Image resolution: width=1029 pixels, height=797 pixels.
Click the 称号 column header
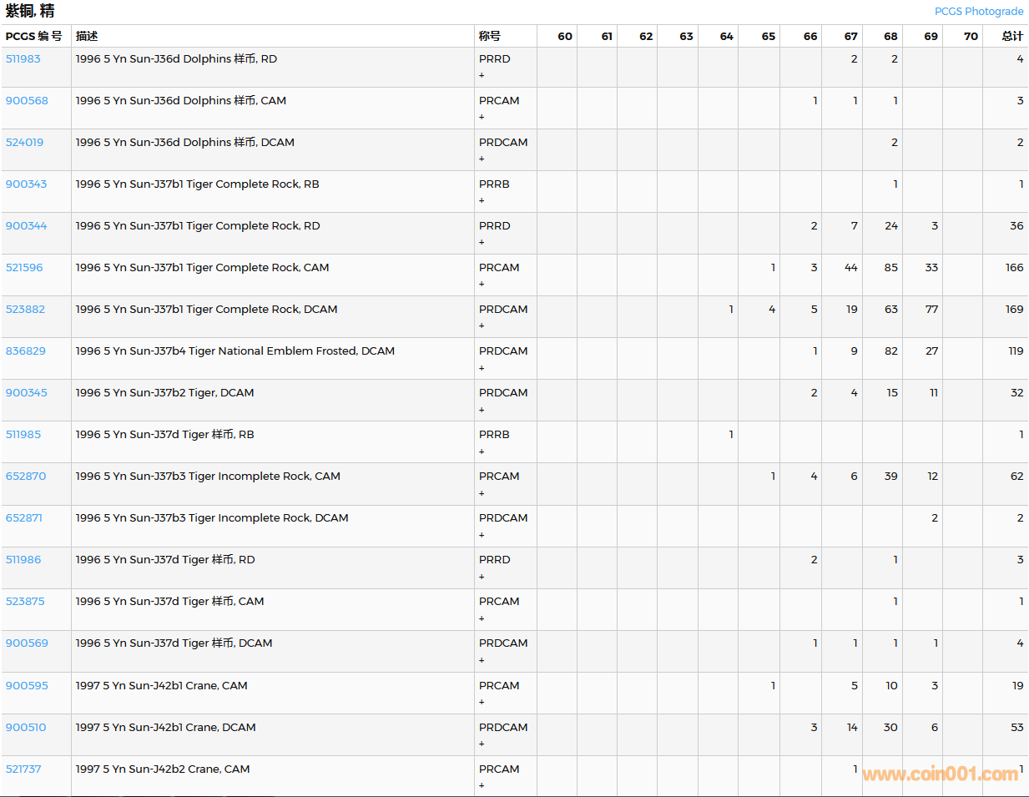[x=490, y=36]
